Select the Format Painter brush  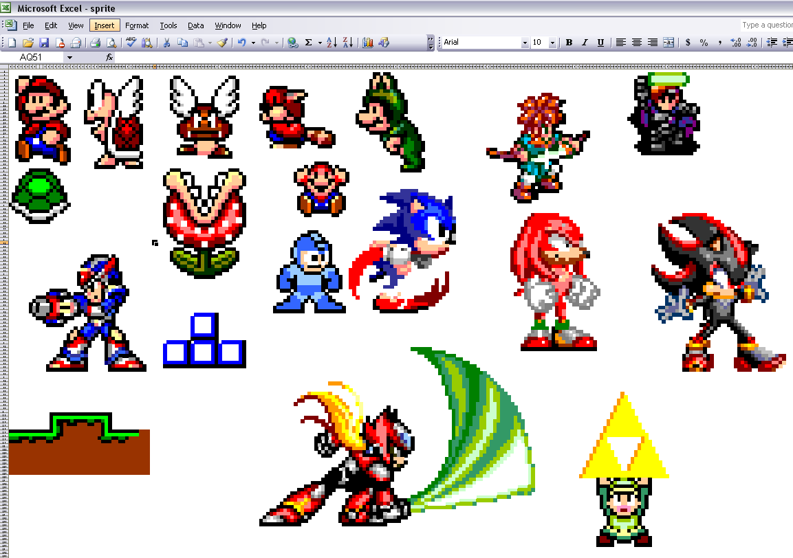coord(222,43)
